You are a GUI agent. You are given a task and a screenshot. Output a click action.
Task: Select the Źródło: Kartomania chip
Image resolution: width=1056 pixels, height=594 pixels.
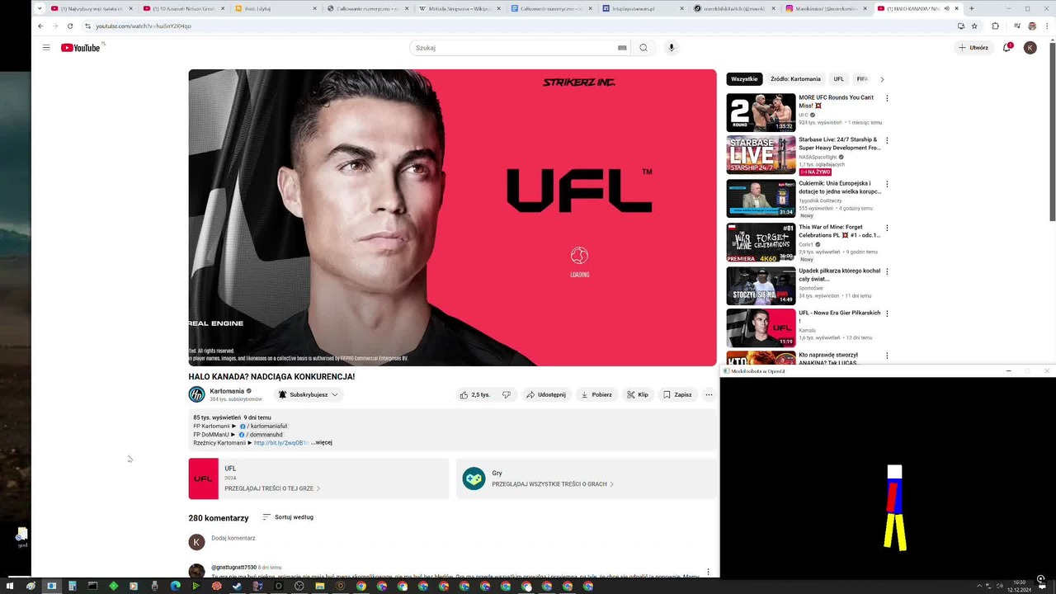point(795,79)
